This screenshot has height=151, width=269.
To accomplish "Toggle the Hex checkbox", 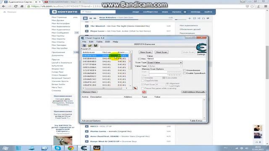I will click(139, 59).
